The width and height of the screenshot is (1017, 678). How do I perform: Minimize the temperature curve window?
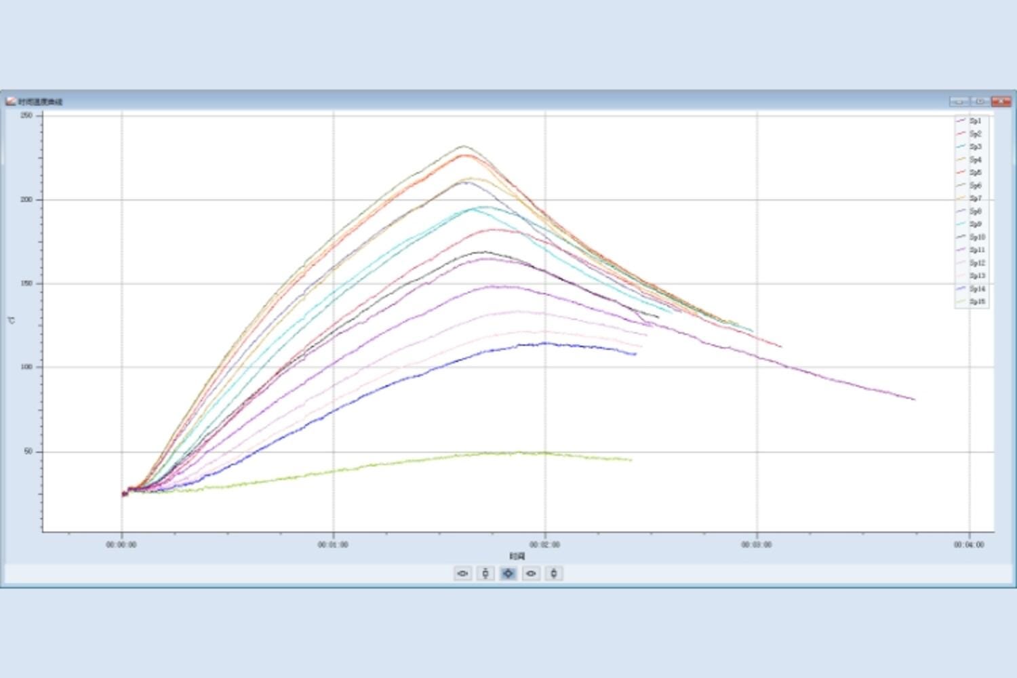pyautogui.click(x=959, y=102)
